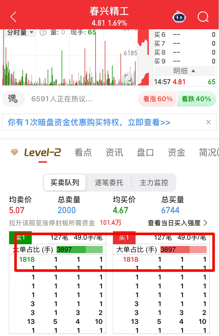The width and height of the screenshot is (219, 336).
Task: Select the 主力监控 segment
Action: [154, 182]
